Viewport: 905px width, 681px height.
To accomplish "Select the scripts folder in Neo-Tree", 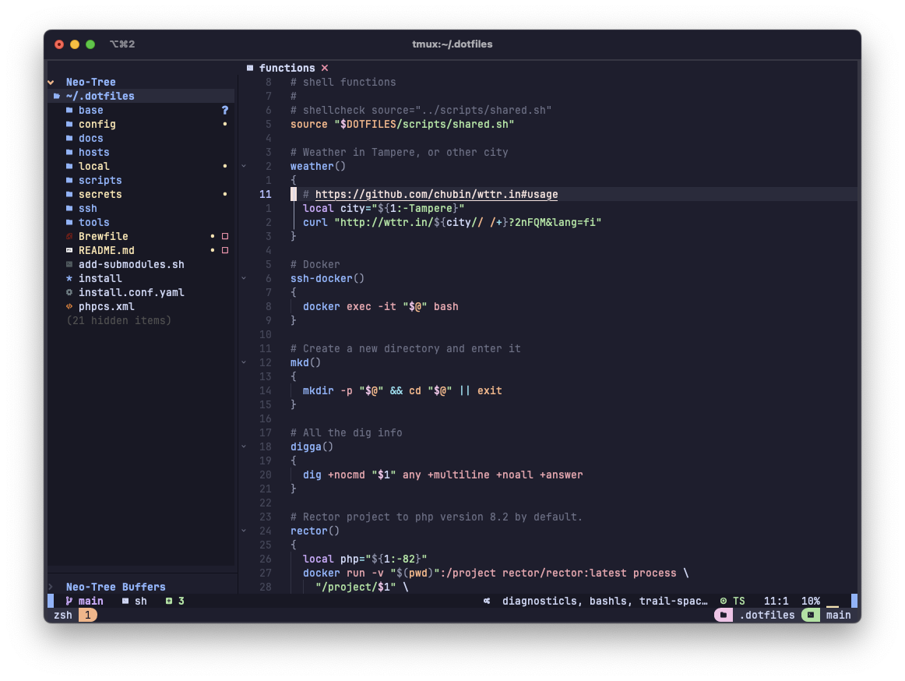I will click(100, 180).
